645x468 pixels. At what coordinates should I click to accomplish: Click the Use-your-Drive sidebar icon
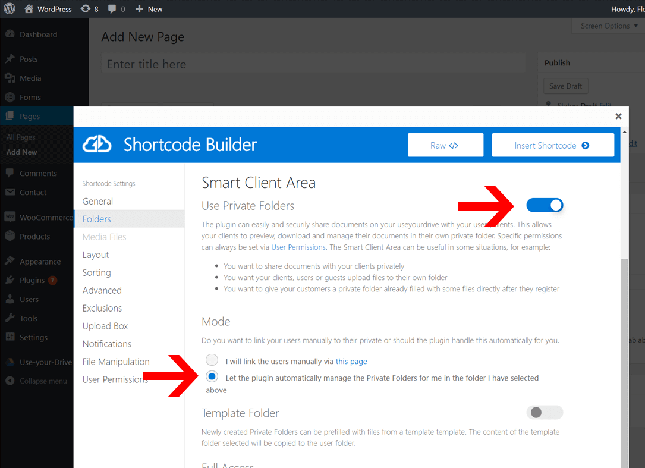(10, 362)
